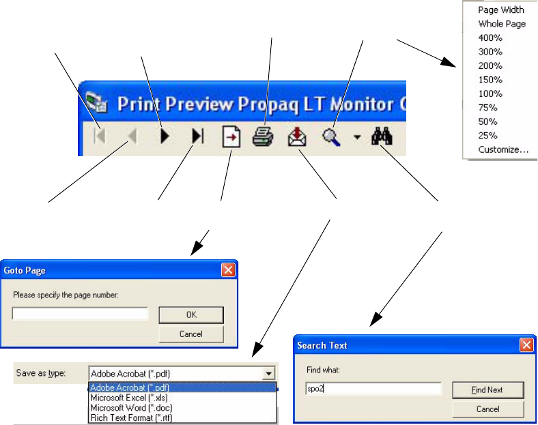The height and width of the screenshot is (425, 538).
Task: Choose 300% zoom level
Action: [x=490, y=52]
